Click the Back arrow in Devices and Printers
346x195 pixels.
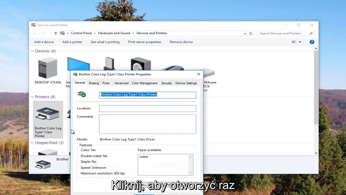point(34,33)
